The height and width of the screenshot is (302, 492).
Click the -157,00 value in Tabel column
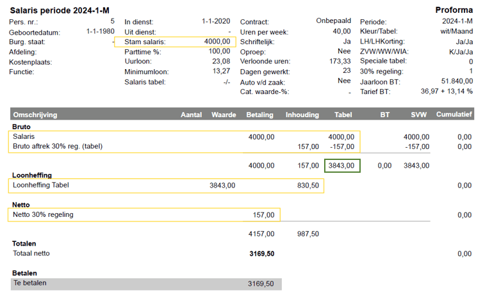[x=342, y=147]
